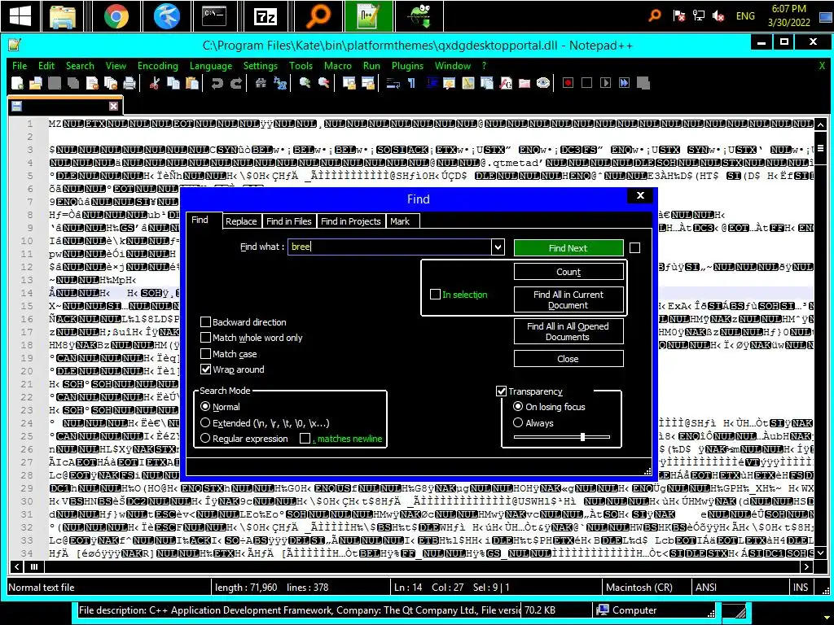Click the Find Next button
834x625 pixels.
(568, 248)
